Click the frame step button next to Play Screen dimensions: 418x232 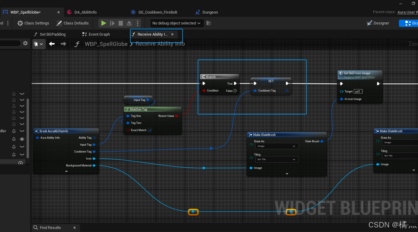point(112,23)
